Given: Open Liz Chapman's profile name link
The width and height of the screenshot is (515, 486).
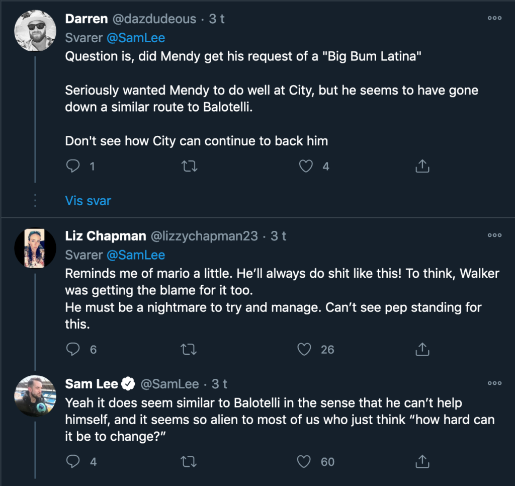Looking at the screenshot, I should pos(106,235).
